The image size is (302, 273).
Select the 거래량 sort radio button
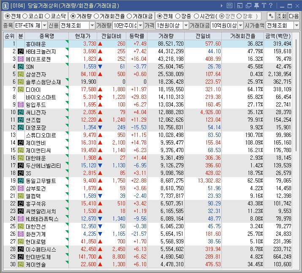pyautogui.click(x=73, y=16)
